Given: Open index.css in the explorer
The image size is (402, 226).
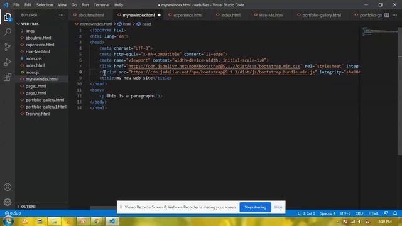Looking at the screenshot, I should (33, 58).
